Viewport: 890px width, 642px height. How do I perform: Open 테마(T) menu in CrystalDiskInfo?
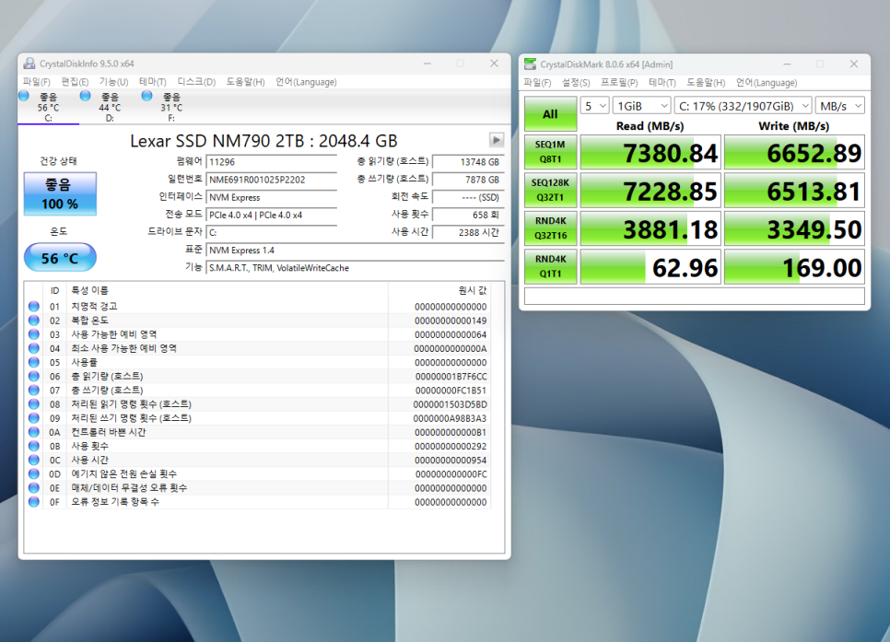click(153, 82)
